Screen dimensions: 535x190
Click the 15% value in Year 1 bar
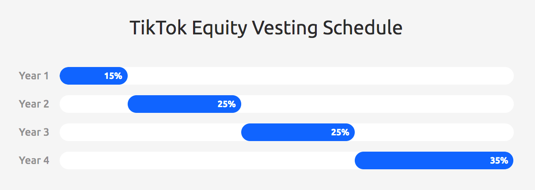[x=113, y=76]
